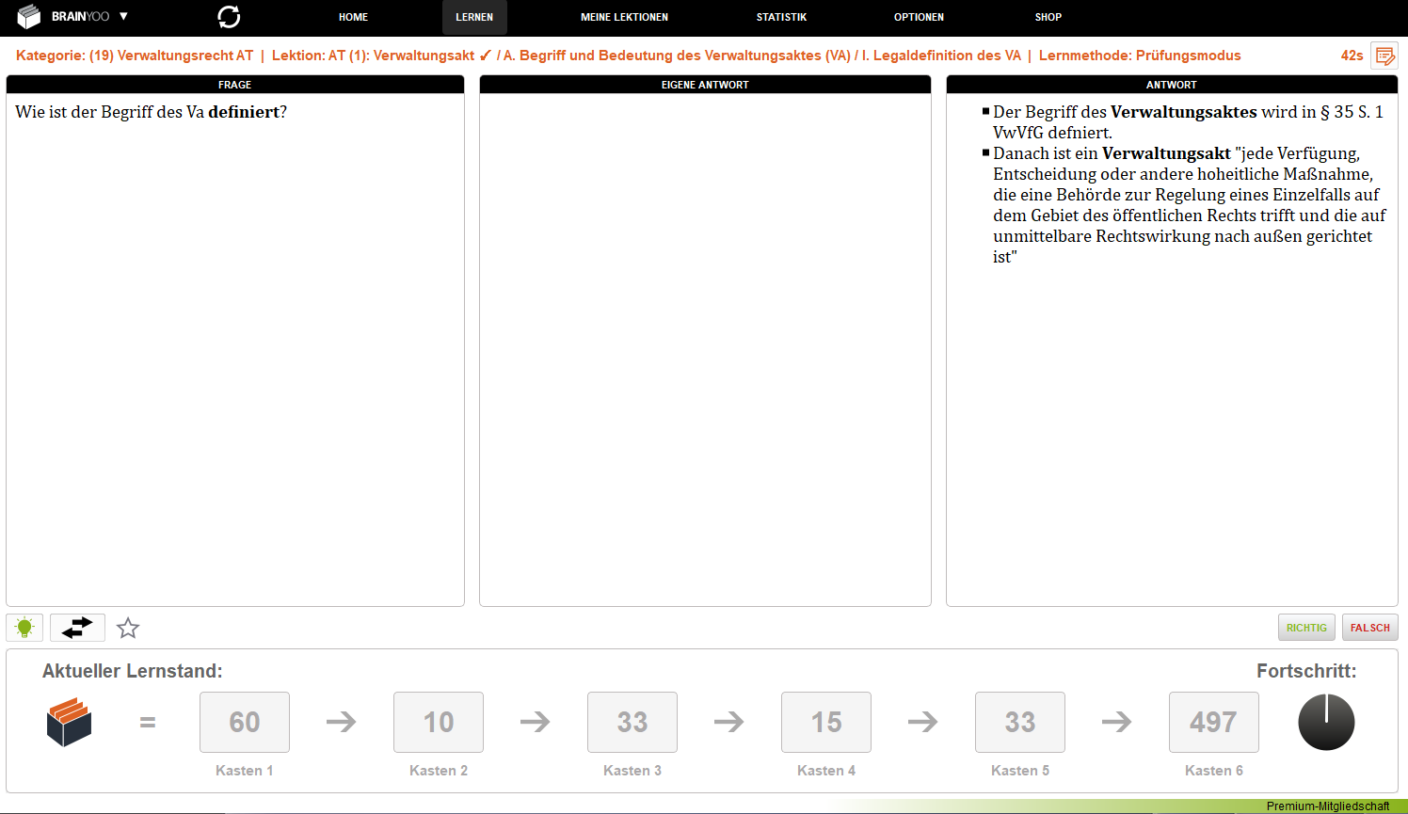Mark the answer as Richtig
The width and height of the screenshot is (1408, 814).
coord(1306,628)
